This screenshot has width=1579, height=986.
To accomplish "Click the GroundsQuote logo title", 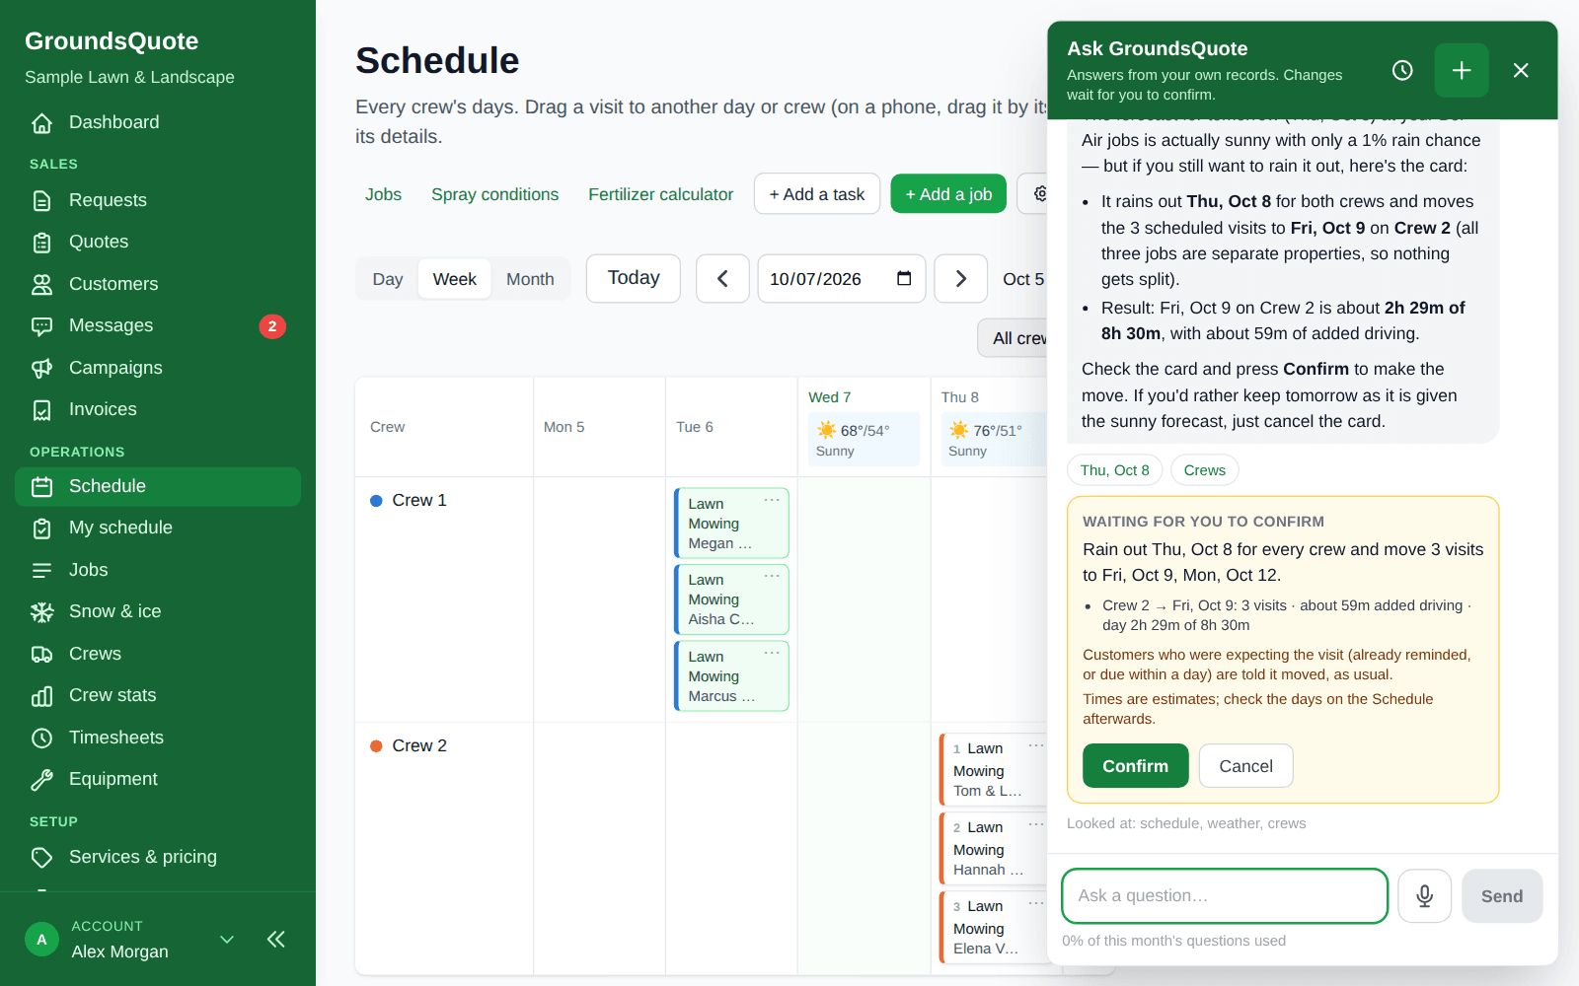I will pos(112,41).
